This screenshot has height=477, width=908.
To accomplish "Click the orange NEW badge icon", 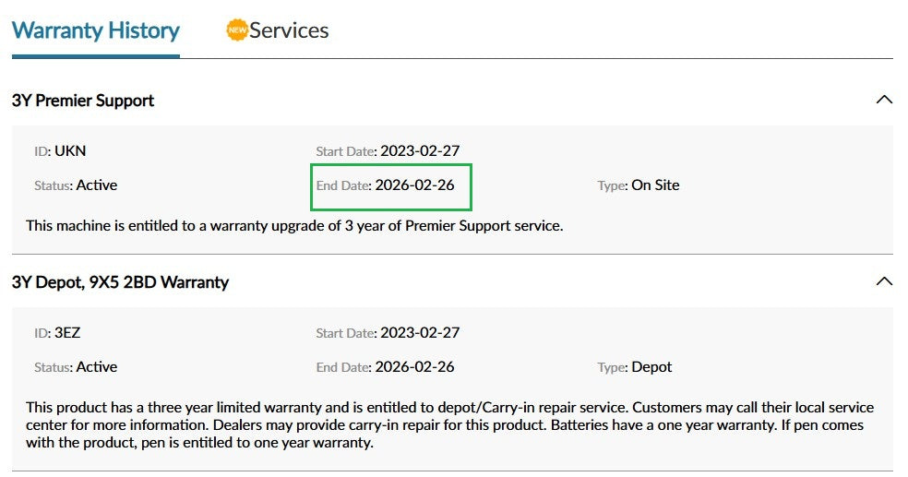I will click(237, 30).
